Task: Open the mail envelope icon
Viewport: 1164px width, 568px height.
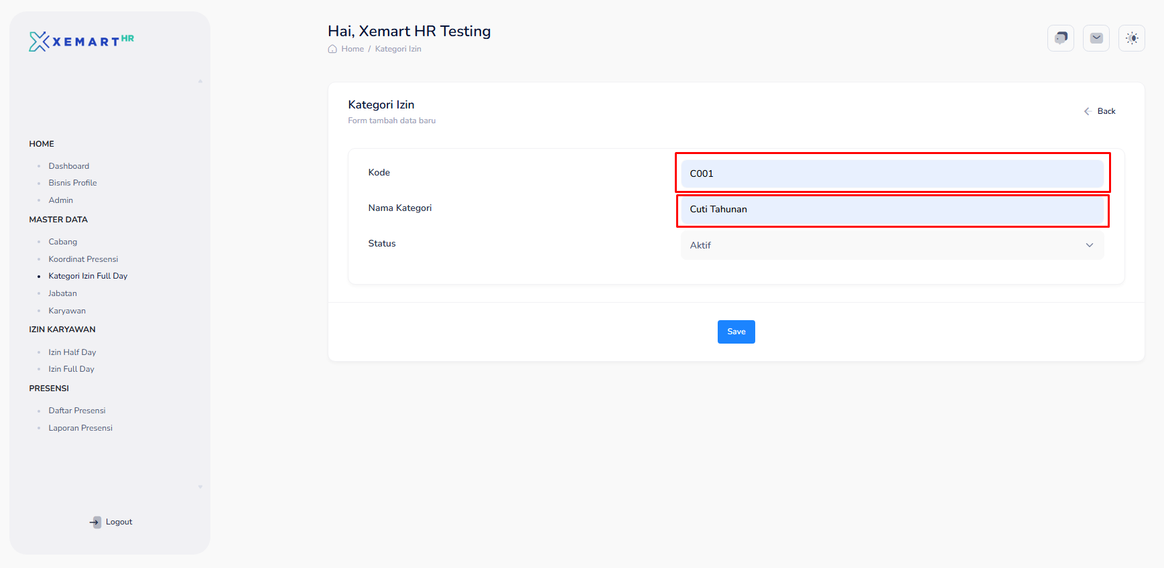Action: 1096,38
